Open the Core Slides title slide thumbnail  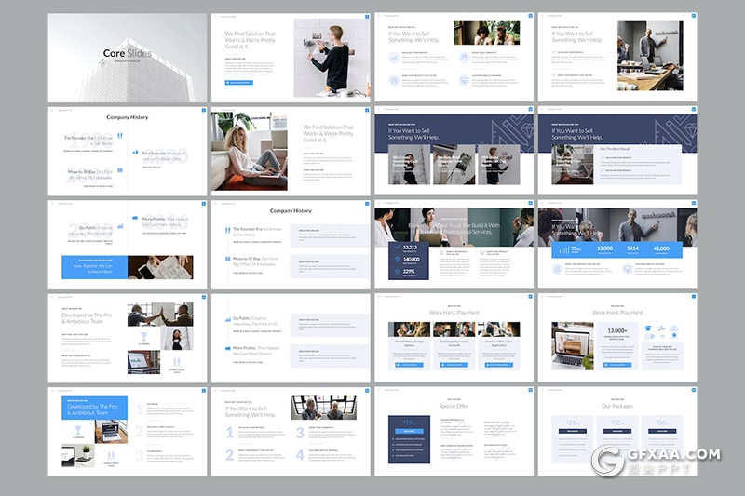128,56
